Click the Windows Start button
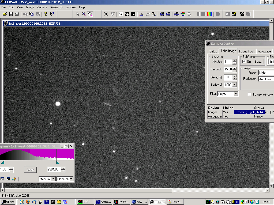 coord(8,202)
